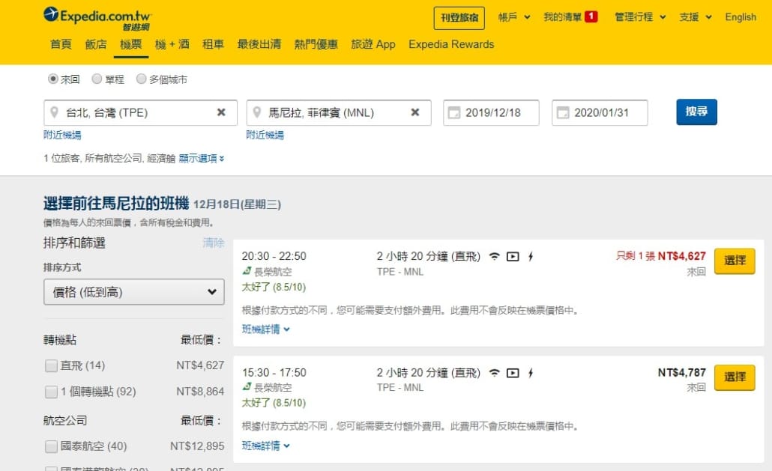Click the Wi-Fi icon on the 15:30 flight
Image resolution: width=772 pixels, height=471 pixels.
[x=495, y=373]
